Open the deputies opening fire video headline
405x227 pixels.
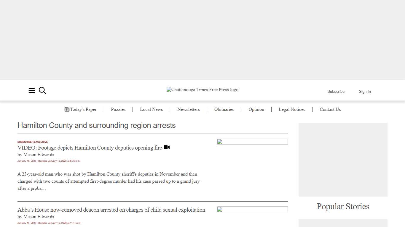click(x=90, y=147)
